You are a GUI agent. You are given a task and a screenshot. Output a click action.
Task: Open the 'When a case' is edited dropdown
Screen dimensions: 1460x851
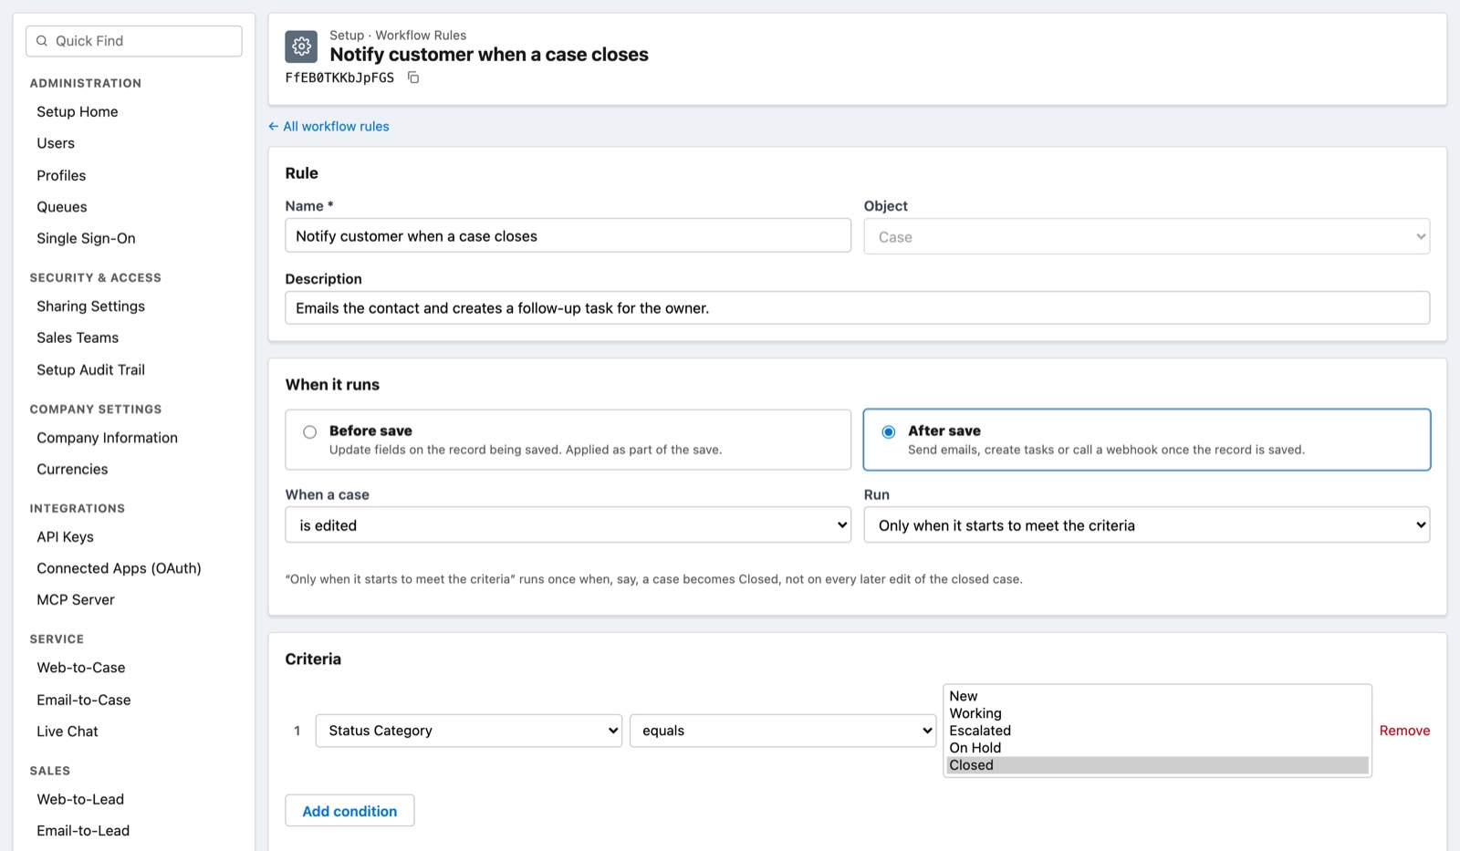click(x=568, y=525)
